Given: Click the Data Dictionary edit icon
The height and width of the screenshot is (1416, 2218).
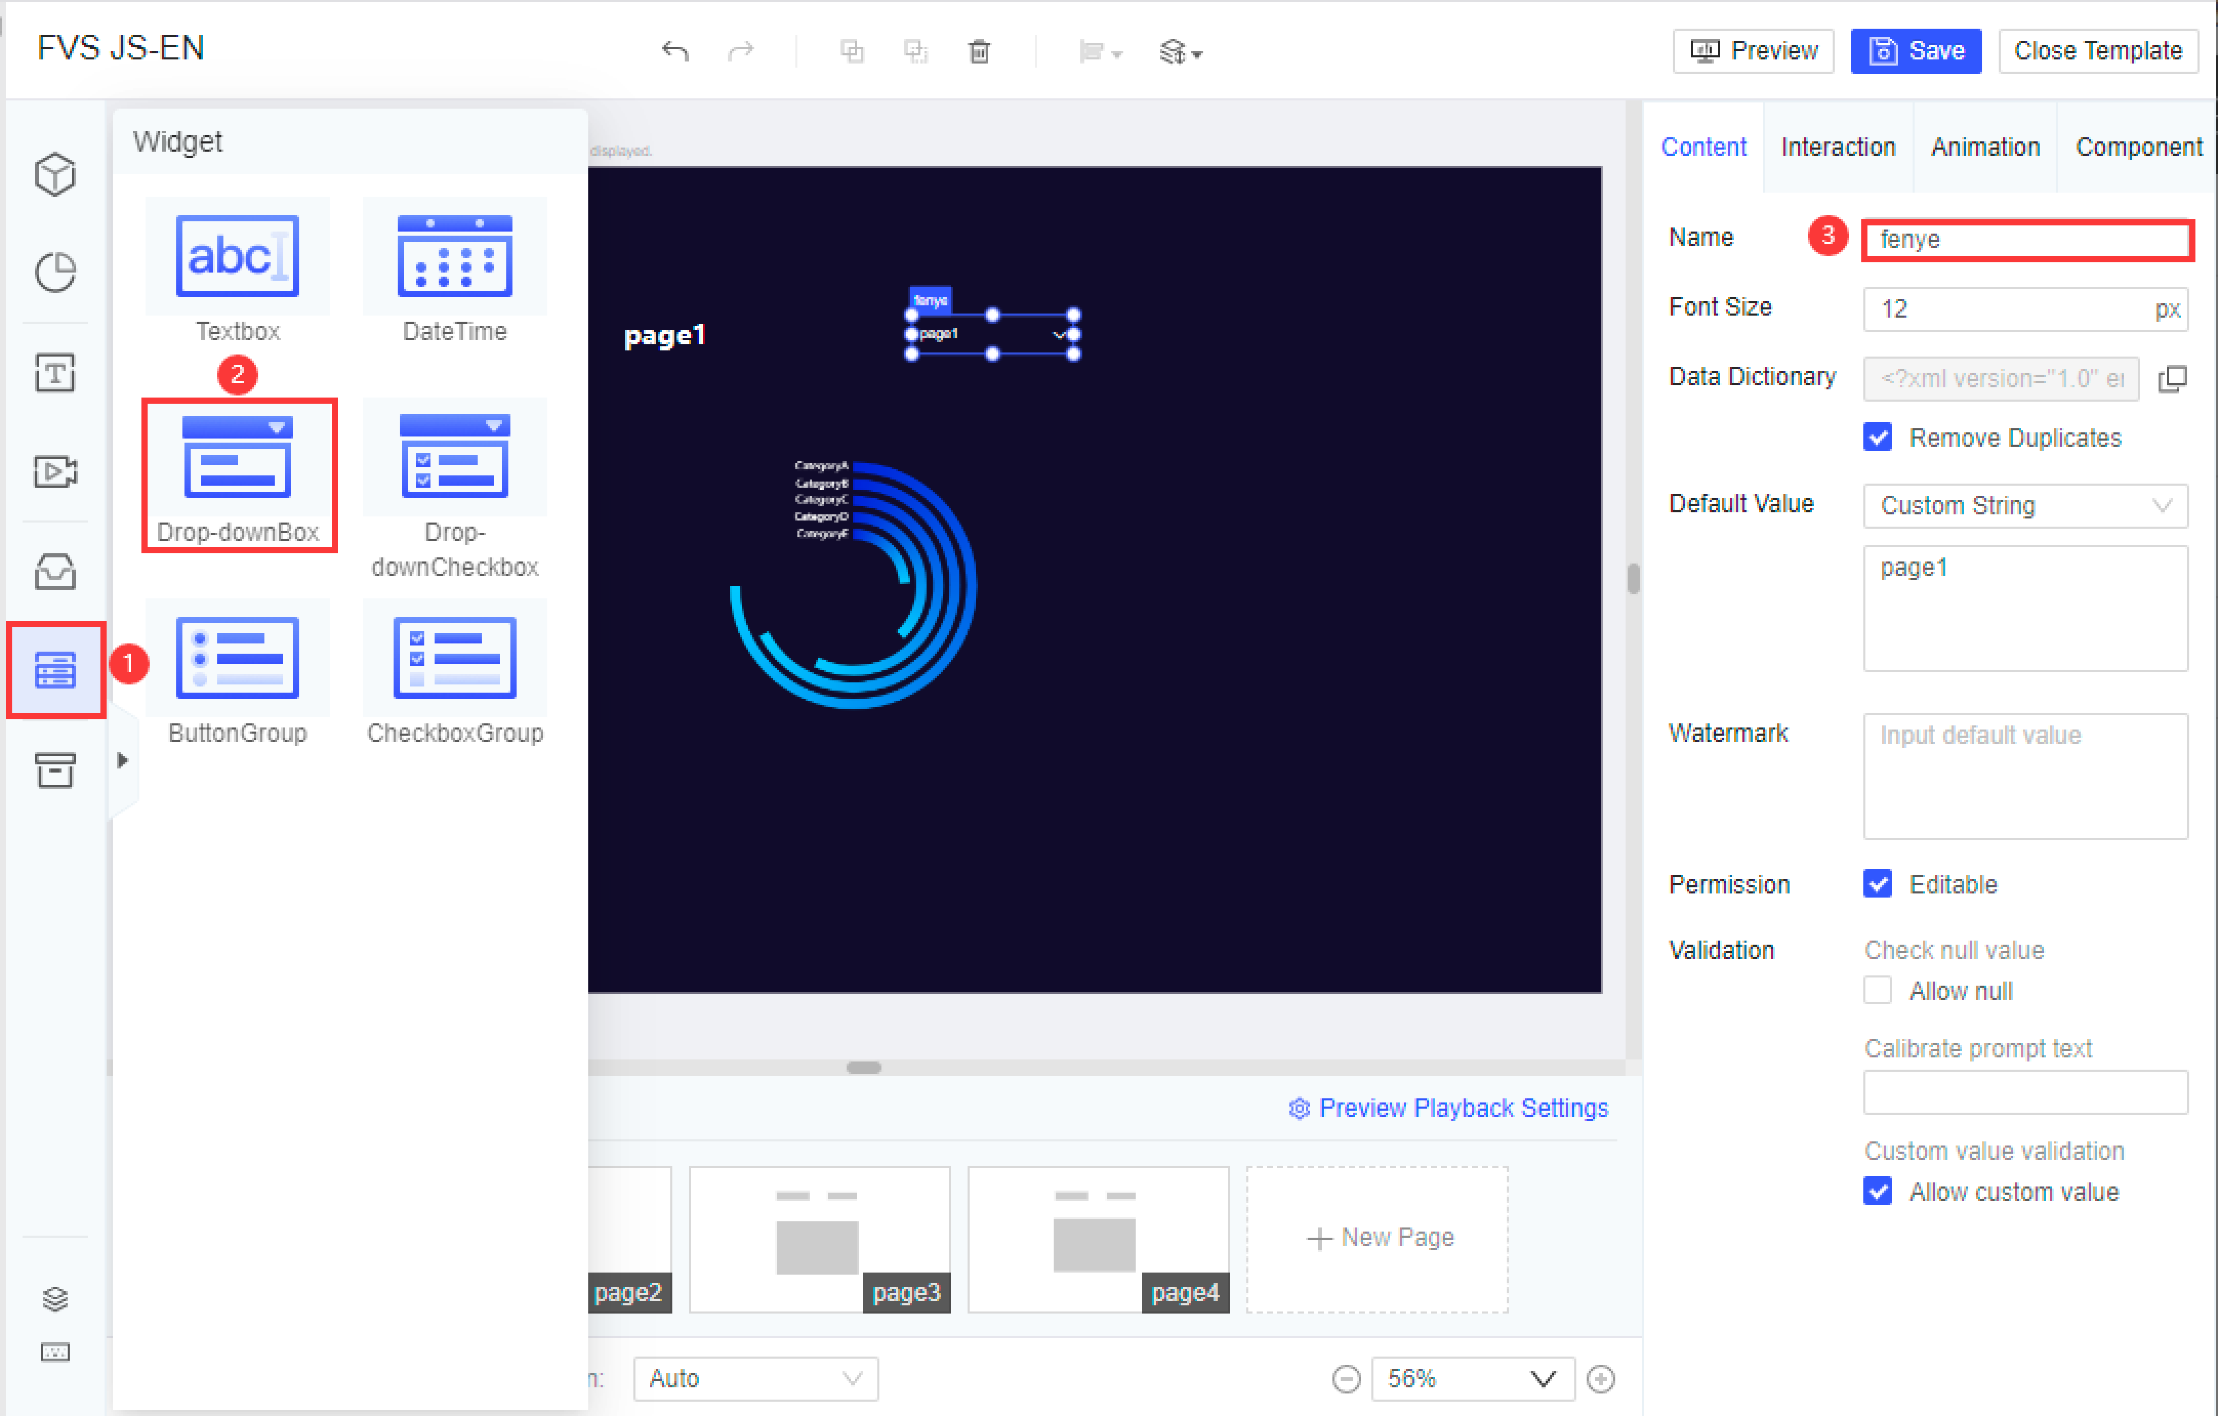Looking at the screenshot, I should (2173, 379).
